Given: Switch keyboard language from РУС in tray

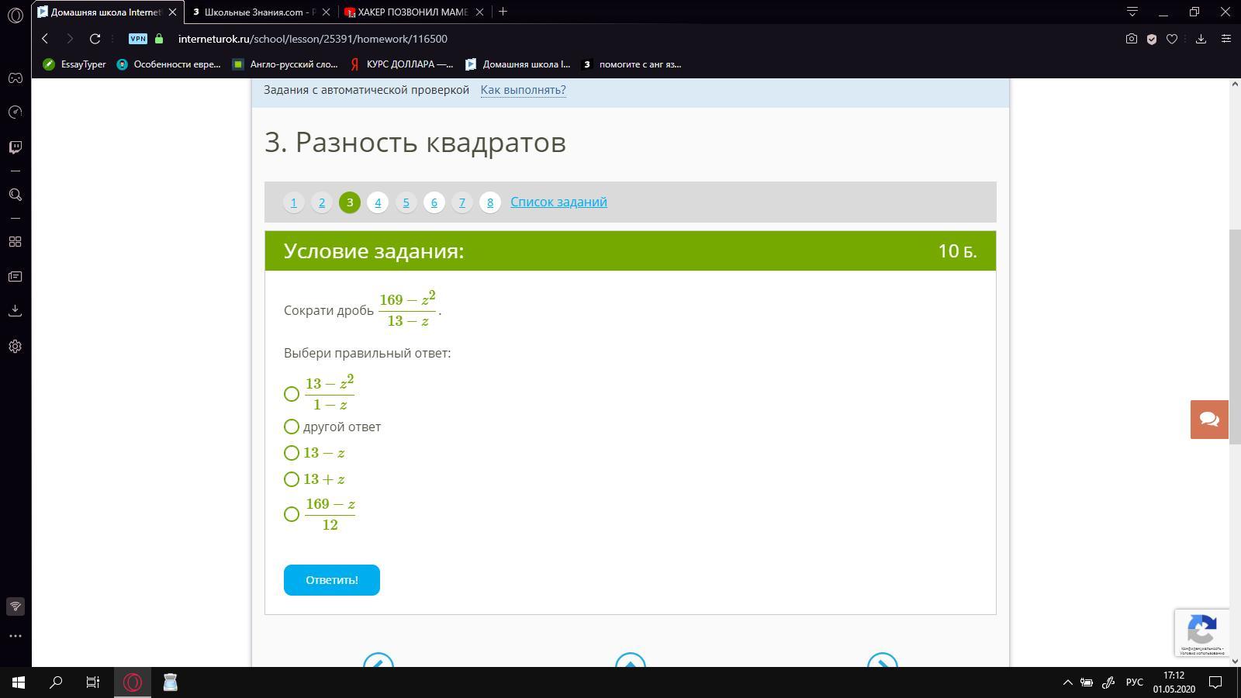Looking at the screenshot, I should [x=1135, y=682].
